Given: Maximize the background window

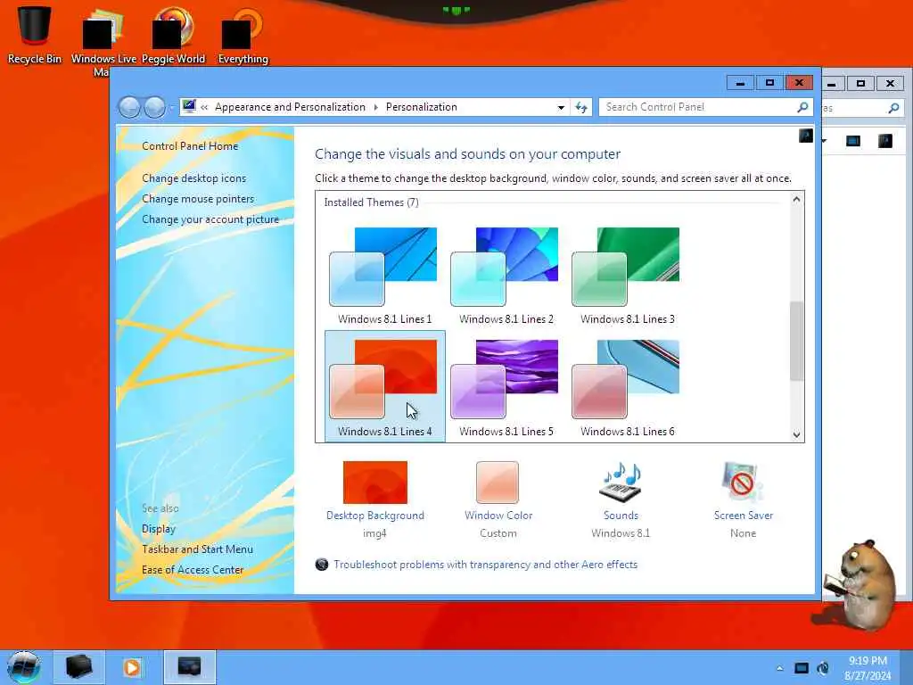Looking at the screenshot, I should pos(860,84).
